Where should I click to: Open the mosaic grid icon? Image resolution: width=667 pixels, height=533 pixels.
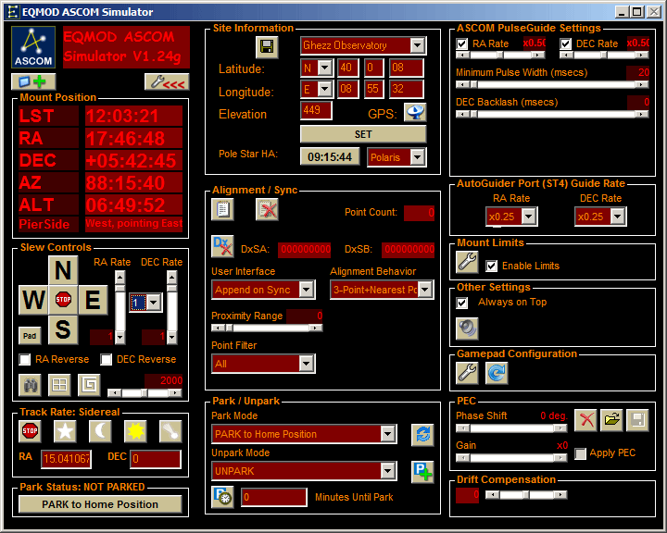tap(59, 385)
